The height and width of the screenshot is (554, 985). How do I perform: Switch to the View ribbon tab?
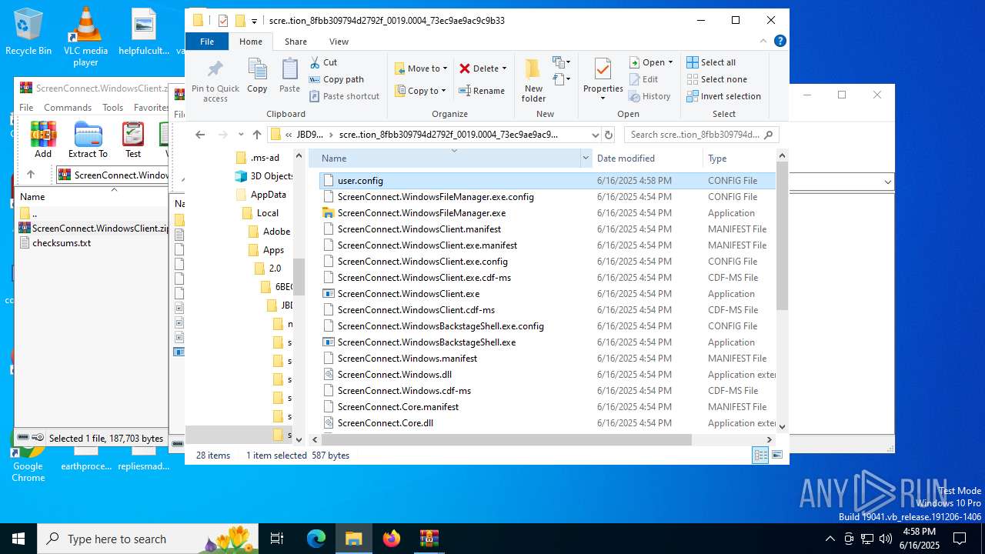tap(339, 42)
